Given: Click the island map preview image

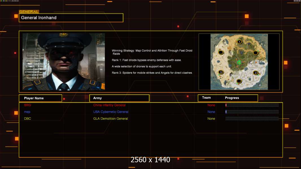Looking at the screenshot, I should click(x=239, y=62).
